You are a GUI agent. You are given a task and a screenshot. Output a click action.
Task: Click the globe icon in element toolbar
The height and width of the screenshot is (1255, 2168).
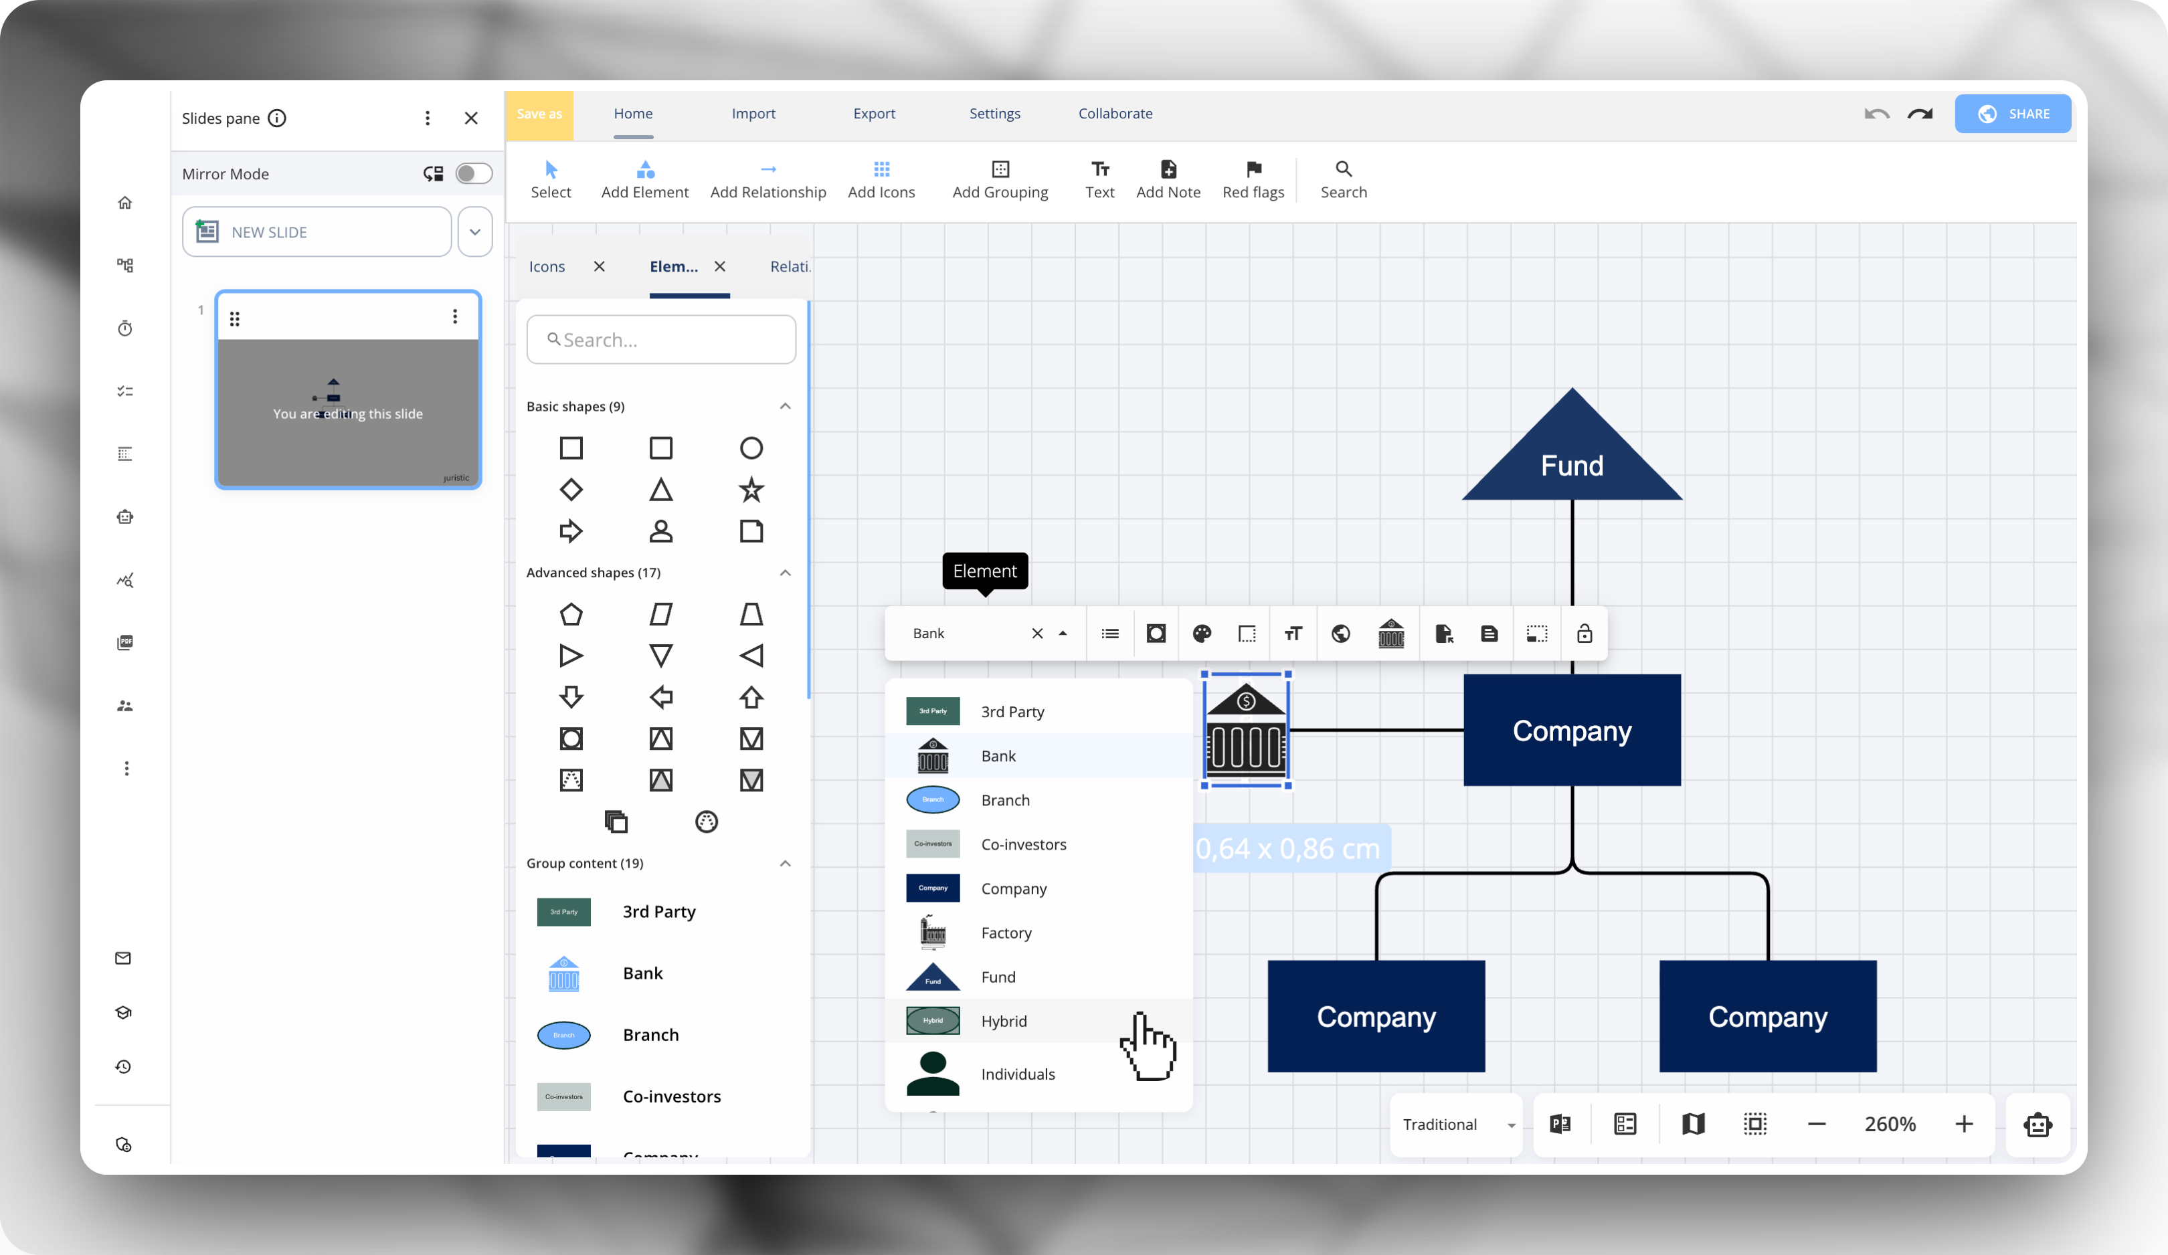tap(1340, 634)
